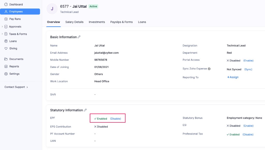The height and width of the screenshot is (150, 265).
Task: Enable ESI via Enable link
Action: [x=248, y=126]
